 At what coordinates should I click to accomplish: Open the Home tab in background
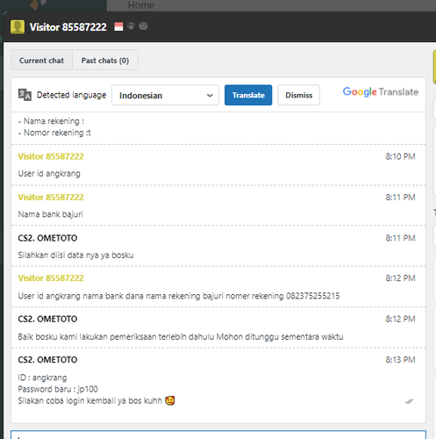[x=141, y=5]
